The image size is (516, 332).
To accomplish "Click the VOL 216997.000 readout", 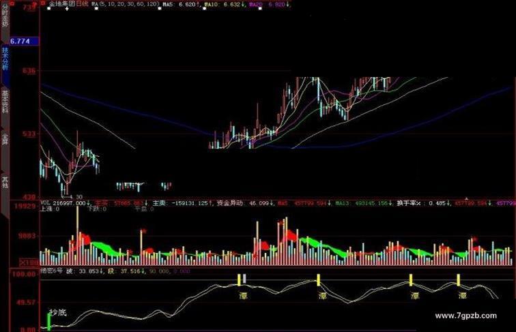I will pyautogui.click(x=66, y=203).
